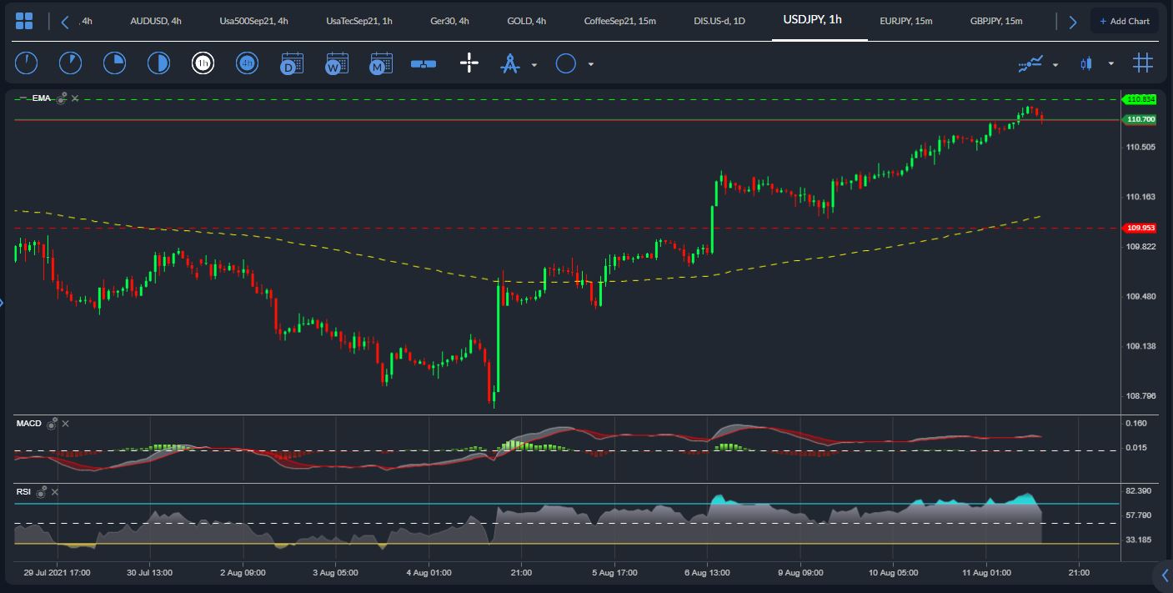This screenshot has height=593, width=1173.
Task: Click the red 109.953 price level label
Action: 1140,228
